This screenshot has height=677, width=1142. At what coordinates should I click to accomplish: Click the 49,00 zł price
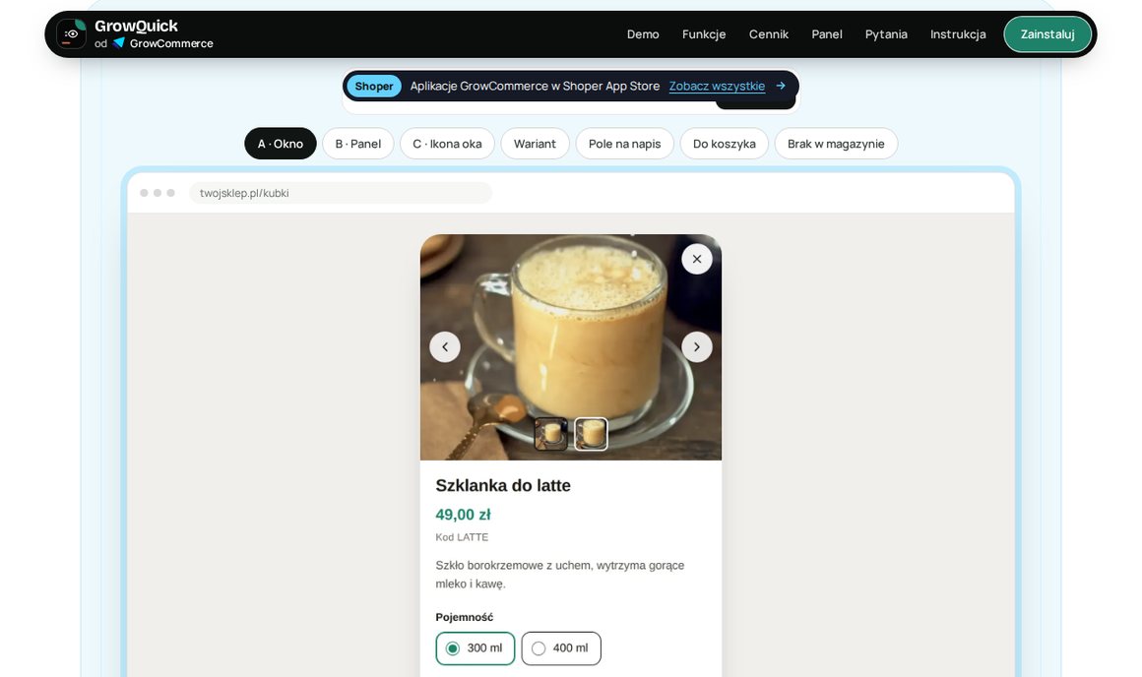[463, 515]
